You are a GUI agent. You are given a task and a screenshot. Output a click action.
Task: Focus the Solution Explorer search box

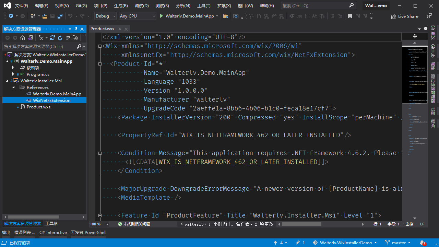39,46
